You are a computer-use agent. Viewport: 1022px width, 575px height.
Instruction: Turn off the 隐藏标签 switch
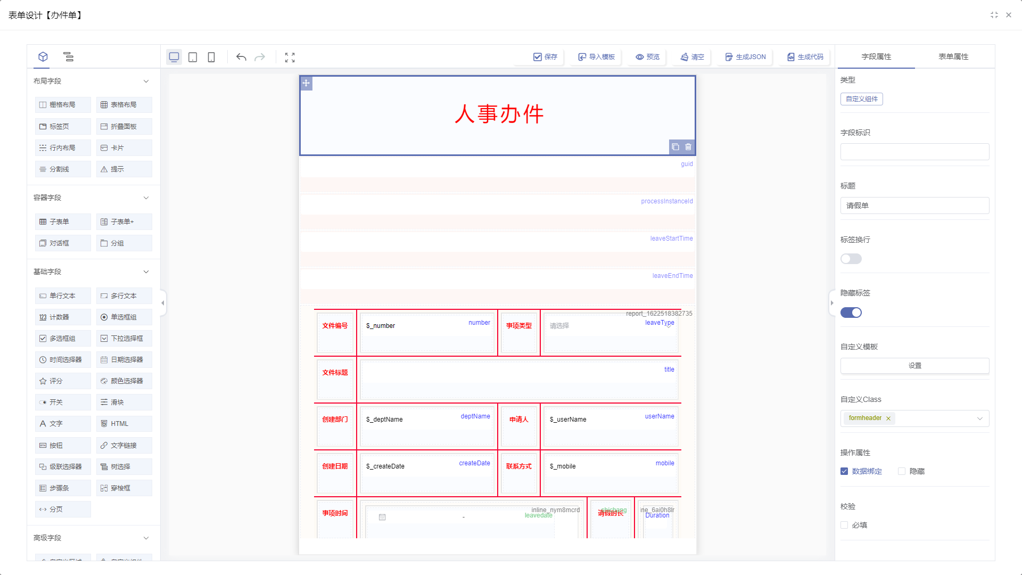point(851,313)
